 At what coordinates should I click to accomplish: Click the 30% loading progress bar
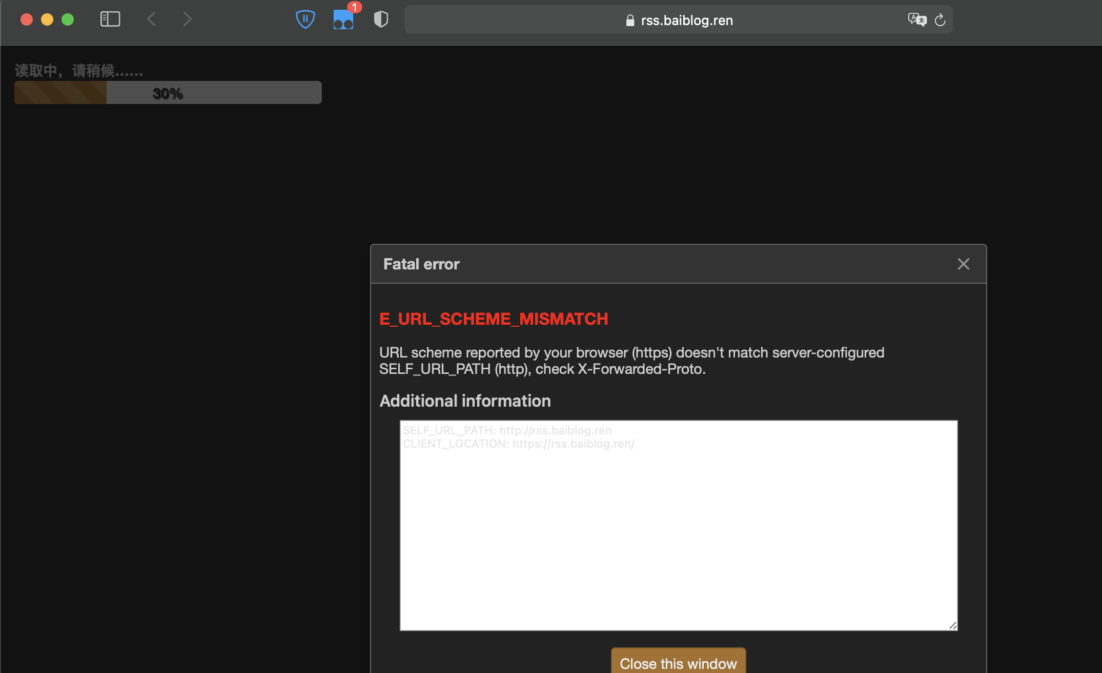[x=168, y=93]
